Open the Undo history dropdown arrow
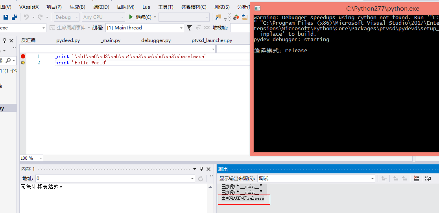Image resolution: width=439 pixels, height=213 pixels. pos(33,17)
